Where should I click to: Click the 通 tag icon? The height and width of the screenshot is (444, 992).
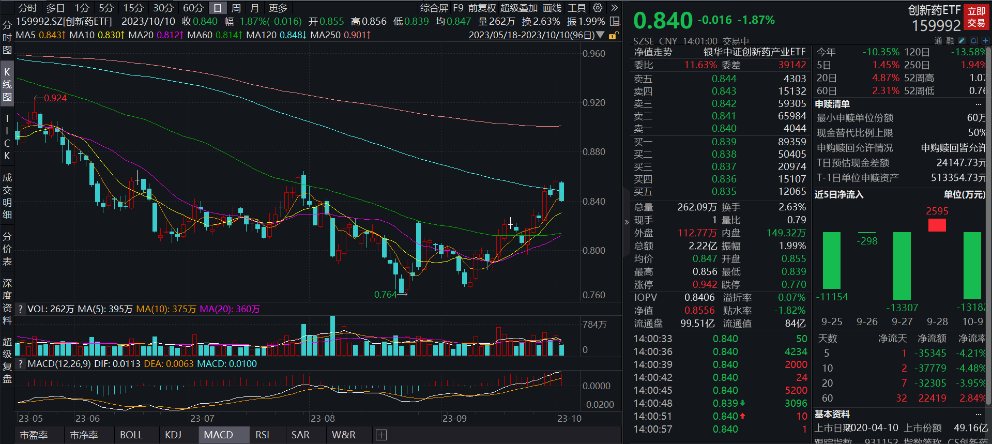click(938, 40)
